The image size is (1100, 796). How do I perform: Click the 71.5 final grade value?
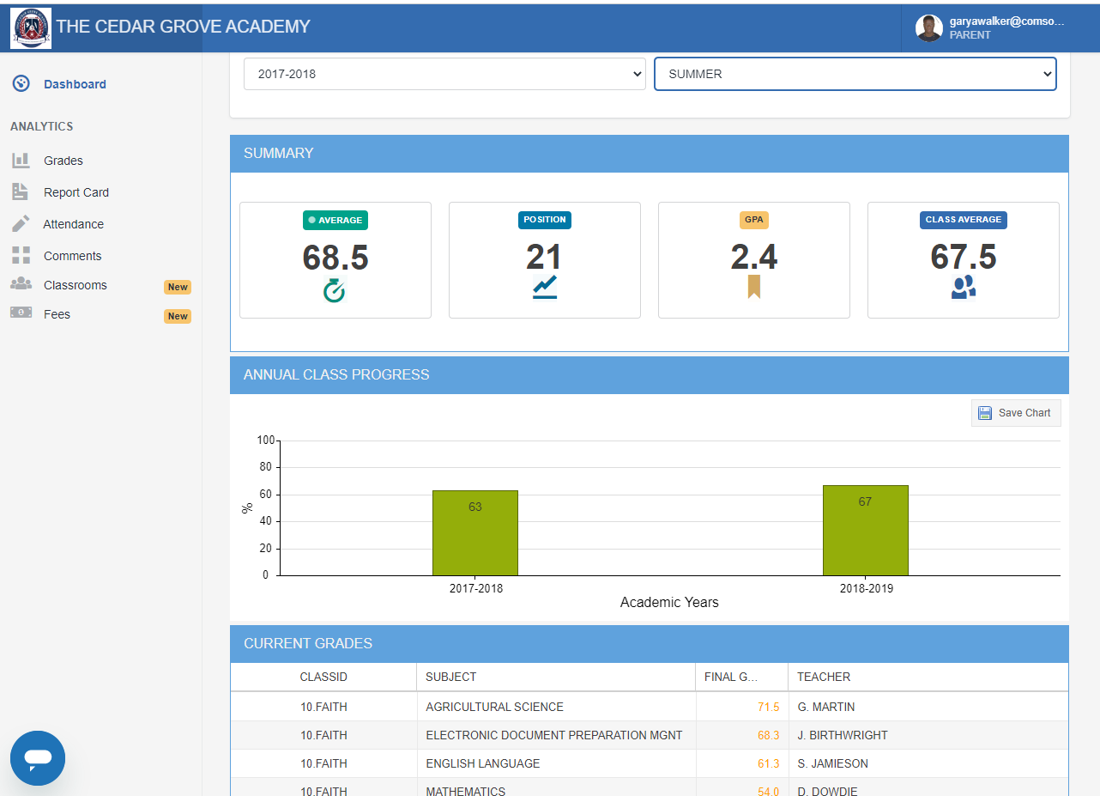pyautogui.click(x=769, y=707)
